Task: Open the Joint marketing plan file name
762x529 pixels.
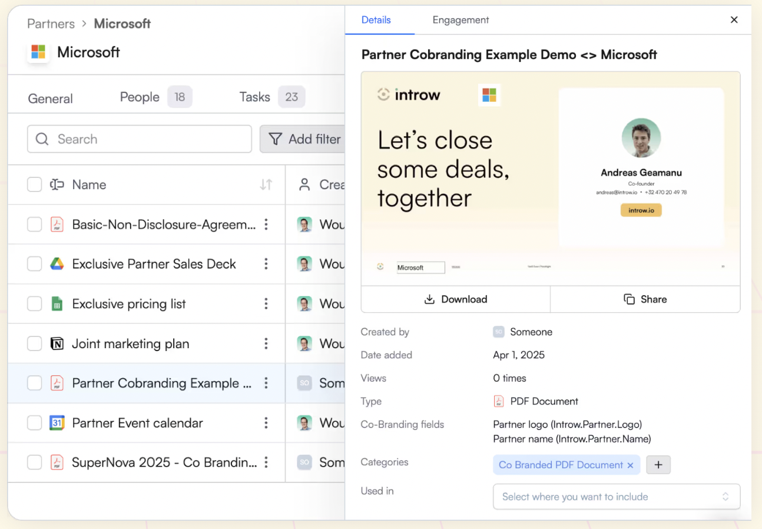Action: (131, 343)
